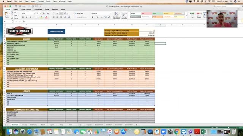Screen dimensions: 243x136
Task: Open the Tools menu in menu bar
Action: pos(48,2)
